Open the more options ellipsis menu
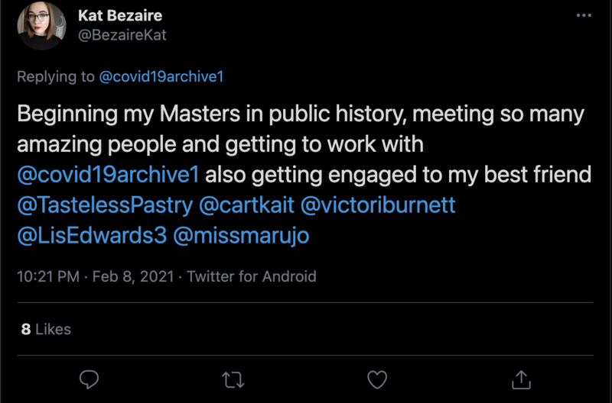The height and width of the screenshot is (403, 612). [584, 16]
